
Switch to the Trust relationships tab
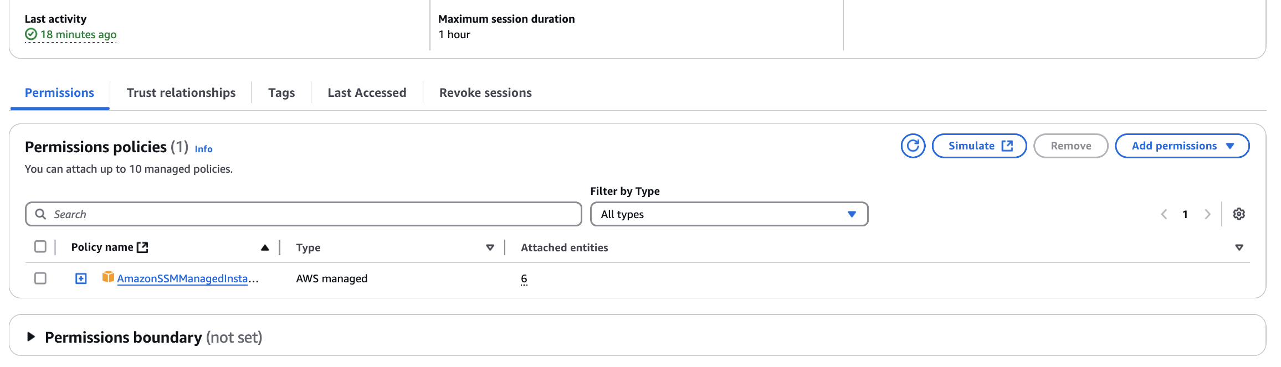click(181, 93)
